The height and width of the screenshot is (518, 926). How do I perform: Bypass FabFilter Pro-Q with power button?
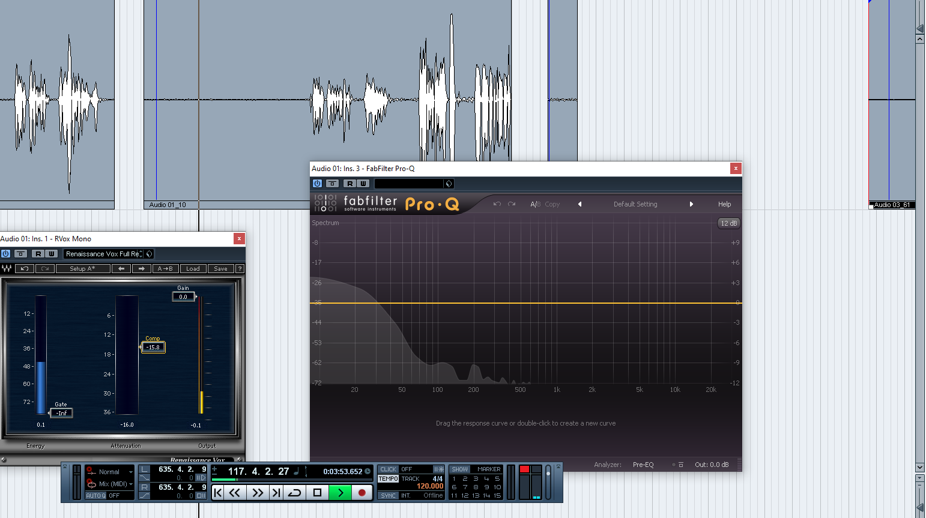click(317, 184)
